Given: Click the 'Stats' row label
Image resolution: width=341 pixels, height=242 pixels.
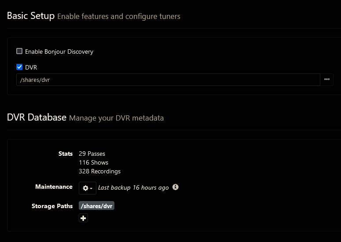Looking at the screenshot, I should (66, 154).
